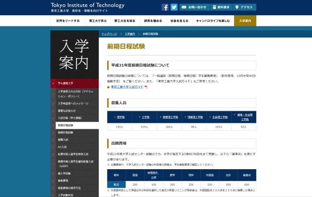312x197 pixels.
Task: Open the 環境・社会理工学院 link in table header
Action: pos(245,117)
